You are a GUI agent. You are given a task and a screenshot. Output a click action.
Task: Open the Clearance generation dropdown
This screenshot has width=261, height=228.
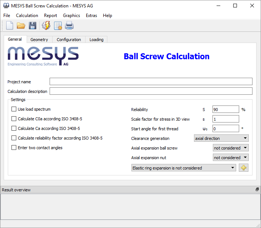[x=221, y=138]
